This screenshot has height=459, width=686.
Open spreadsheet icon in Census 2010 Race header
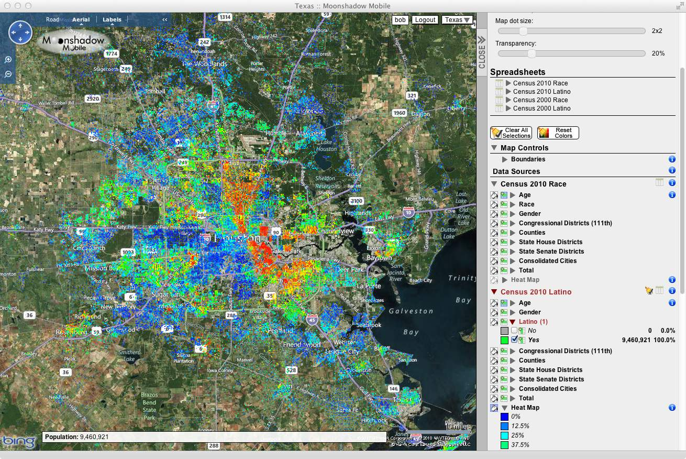coord(659,183)
